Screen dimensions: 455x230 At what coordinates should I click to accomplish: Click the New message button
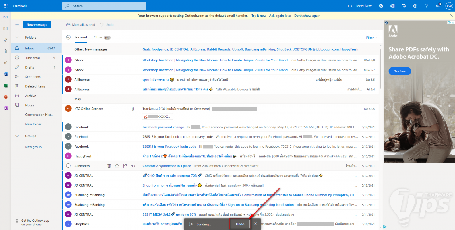(x=37, y=25)
